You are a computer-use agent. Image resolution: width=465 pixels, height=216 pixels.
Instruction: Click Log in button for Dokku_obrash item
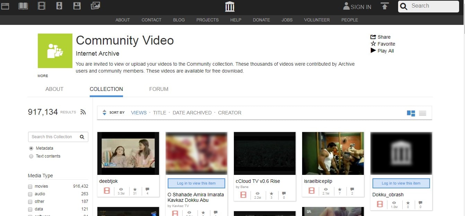click(x=401, y=184)
